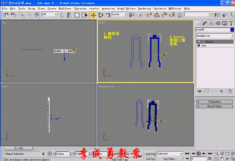Viewport: 235px width, 161px height.
Task: Open the Key Filters dialog
Action: tap(170, 159)
